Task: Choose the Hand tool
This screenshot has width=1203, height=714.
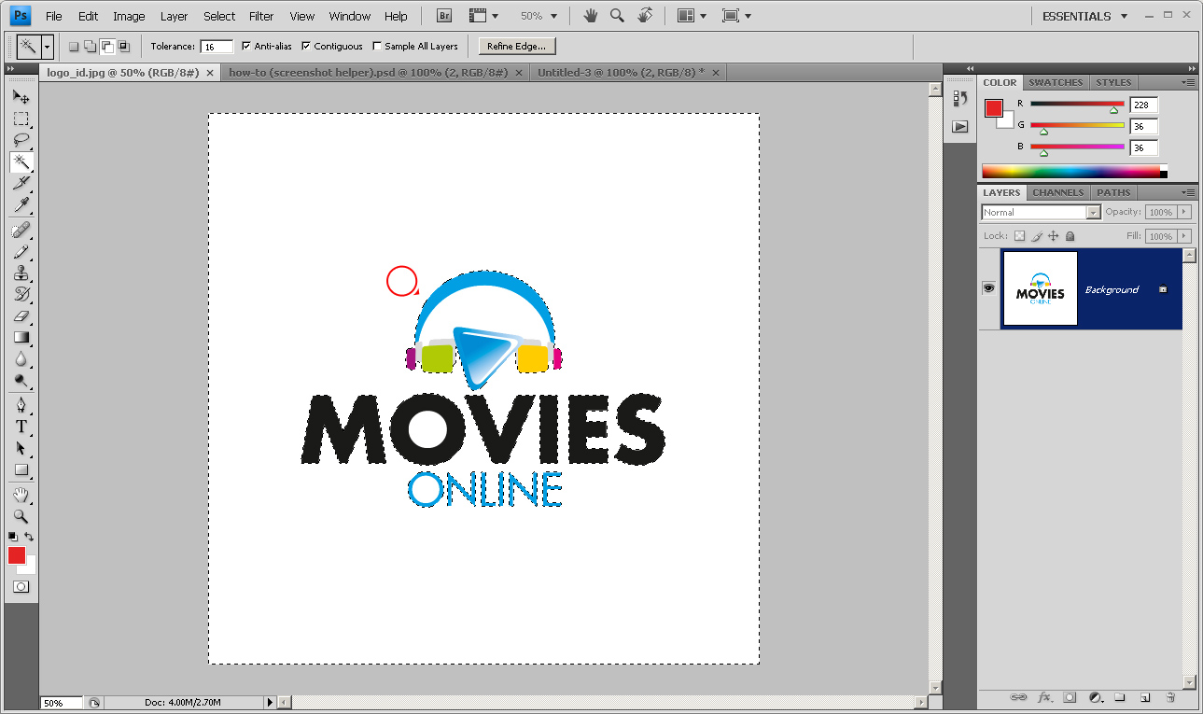Action: 21,495
